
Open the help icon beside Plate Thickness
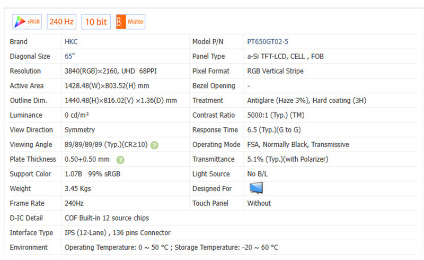click(120, 160)
